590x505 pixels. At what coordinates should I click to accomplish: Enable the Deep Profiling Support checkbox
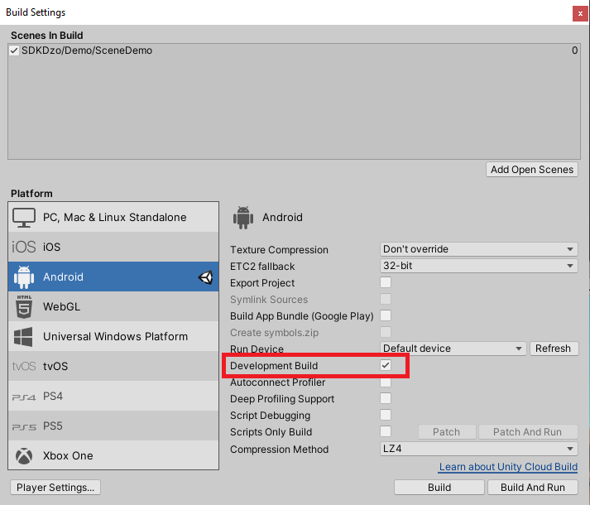[386, 398]
